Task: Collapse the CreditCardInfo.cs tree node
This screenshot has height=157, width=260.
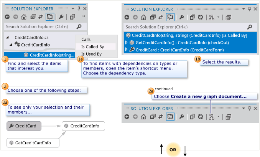Action: pos(7,37)
